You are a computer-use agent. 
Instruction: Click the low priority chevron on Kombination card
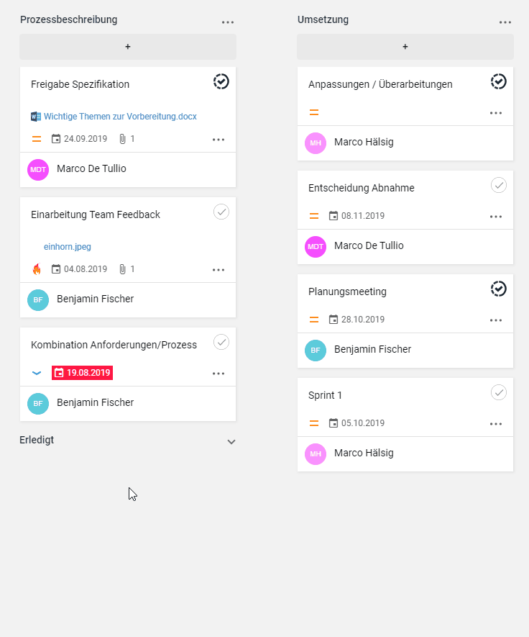(x=37, y=373)
